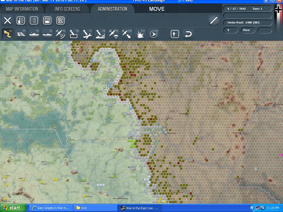
Task: Click the MOVE mode label
Action: tap(157, 9)
